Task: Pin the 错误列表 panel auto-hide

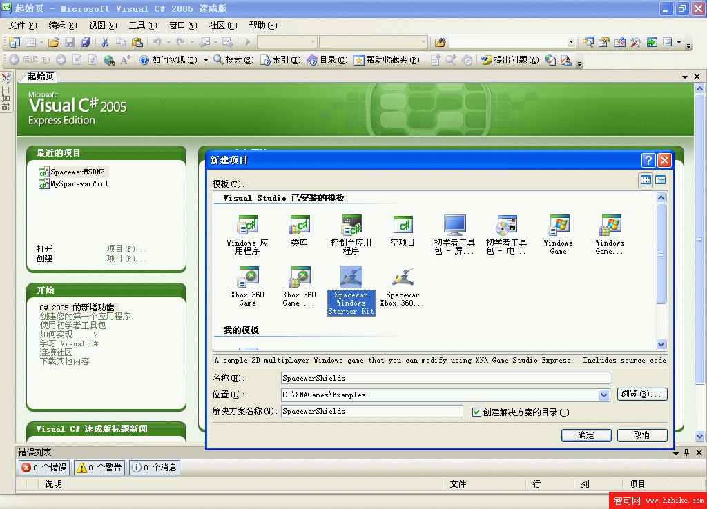Action: 687,452
